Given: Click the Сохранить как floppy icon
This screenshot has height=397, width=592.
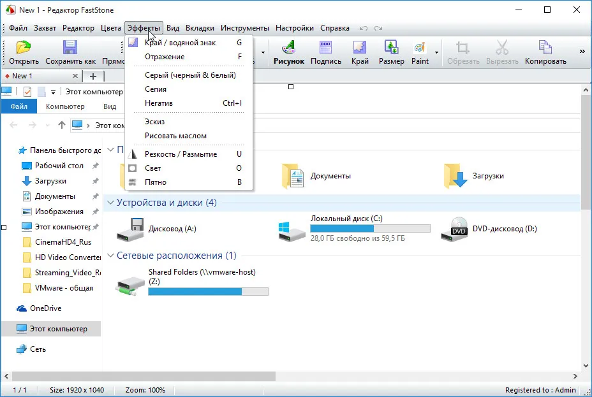Looking at the screenshot, I should pos(70,48).
